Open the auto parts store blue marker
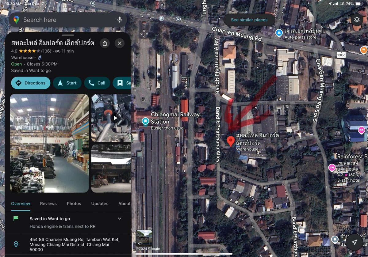Viewport: 368px width, 257px height. tap(279, 33)
